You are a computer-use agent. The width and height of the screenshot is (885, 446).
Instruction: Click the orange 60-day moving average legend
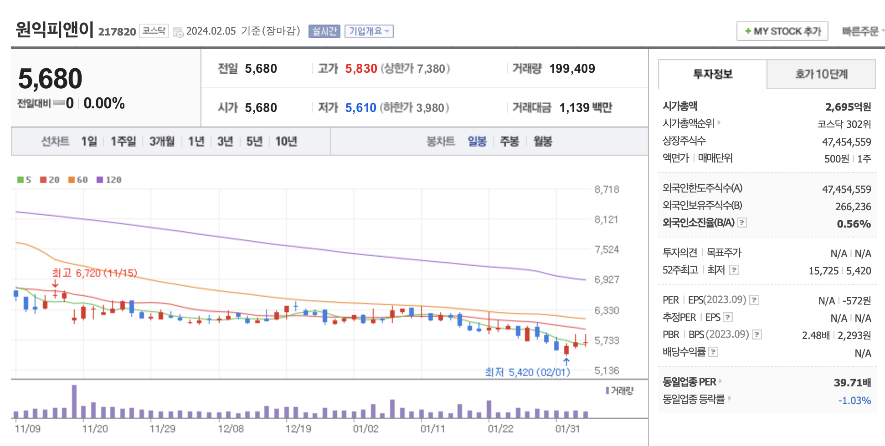78,180
